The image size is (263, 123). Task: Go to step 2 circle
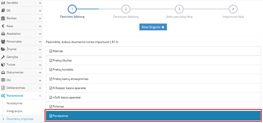tap(126, 9)
